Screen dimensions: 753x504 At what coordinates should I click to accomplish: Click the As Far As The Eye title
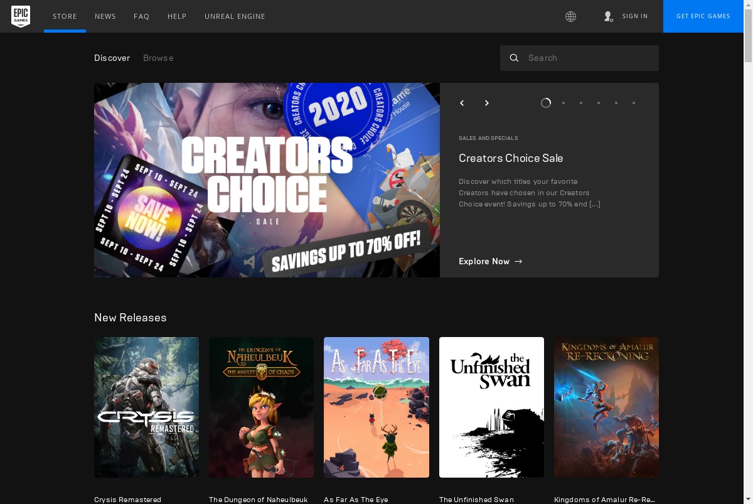coord(356,500)
